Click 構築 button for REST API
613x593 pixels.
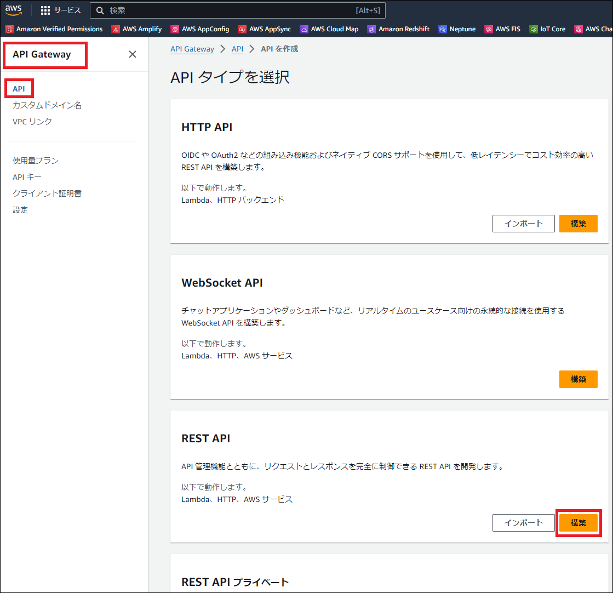[x=578, y=523]
